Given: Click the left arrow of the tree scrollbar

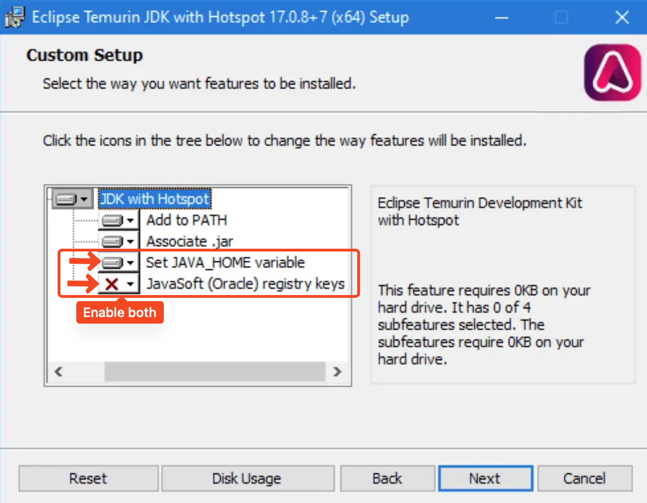Looking at the screenshot, I should (59, 372).
